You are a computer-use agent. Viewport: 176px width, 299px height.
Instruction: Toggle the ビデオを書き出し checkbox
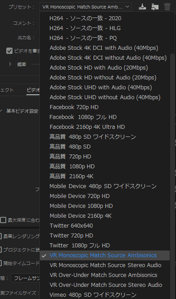9,51
